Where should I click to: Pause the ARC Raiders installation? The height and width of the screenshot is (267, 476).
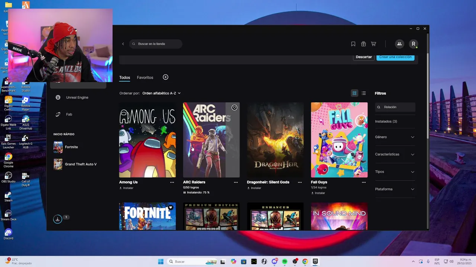tap(184, 192)
